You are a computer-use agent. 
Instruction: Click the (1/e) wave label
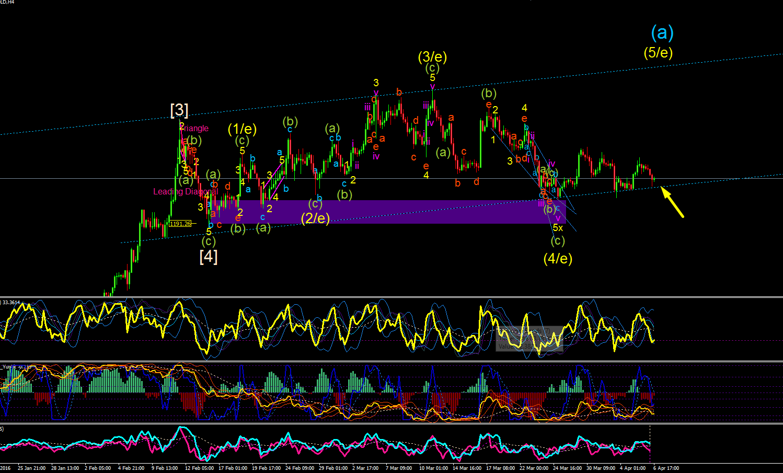tap(242, 129)
